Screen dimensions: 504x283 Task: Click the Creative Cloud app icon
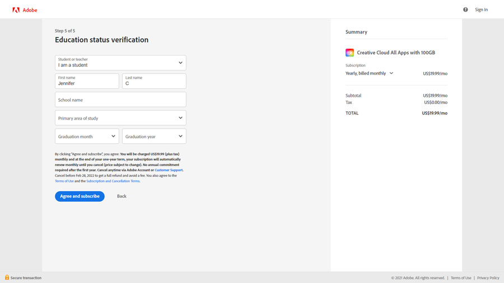point(349,53)
